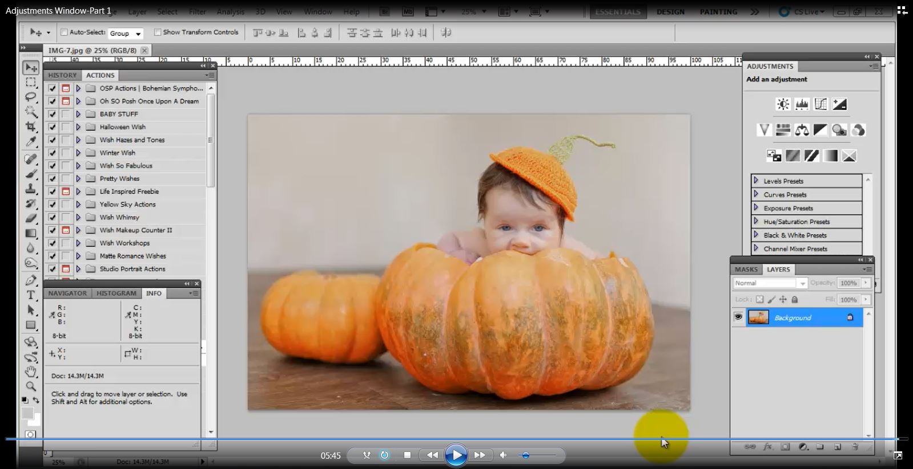The width and height of the screenshot is (913, 469).
Task: Uncheck Pretty Wishes action set checkbox
Action: tap(53, 178)
